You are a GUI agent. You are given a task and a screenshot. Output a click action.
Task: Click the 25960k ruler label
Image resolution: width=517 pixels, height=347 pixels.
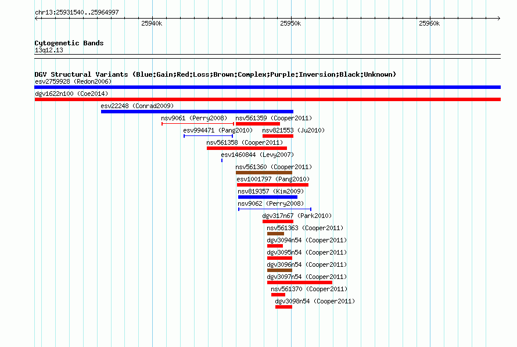pyautogui.click(x=429, y=23)
